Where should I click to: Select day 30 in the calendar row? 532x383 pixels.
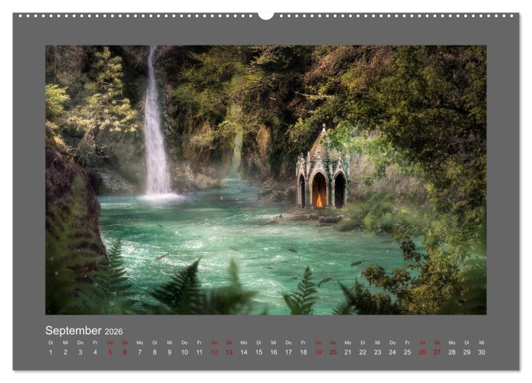point(482,352)
